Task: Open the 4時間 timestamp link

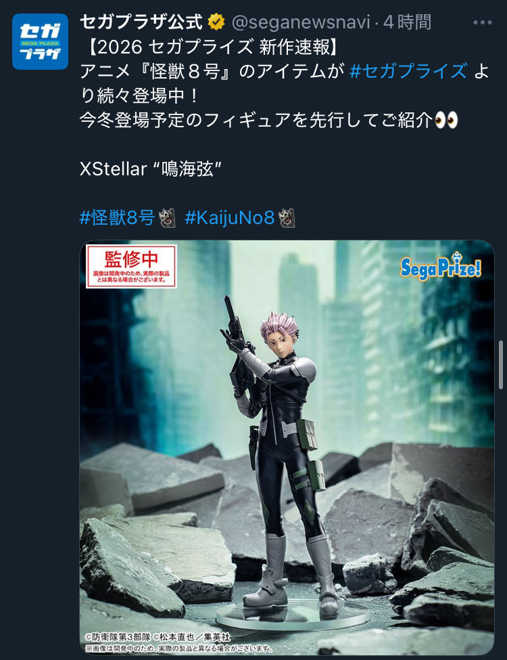Action: pyautogui.click(x=407, y=22)
